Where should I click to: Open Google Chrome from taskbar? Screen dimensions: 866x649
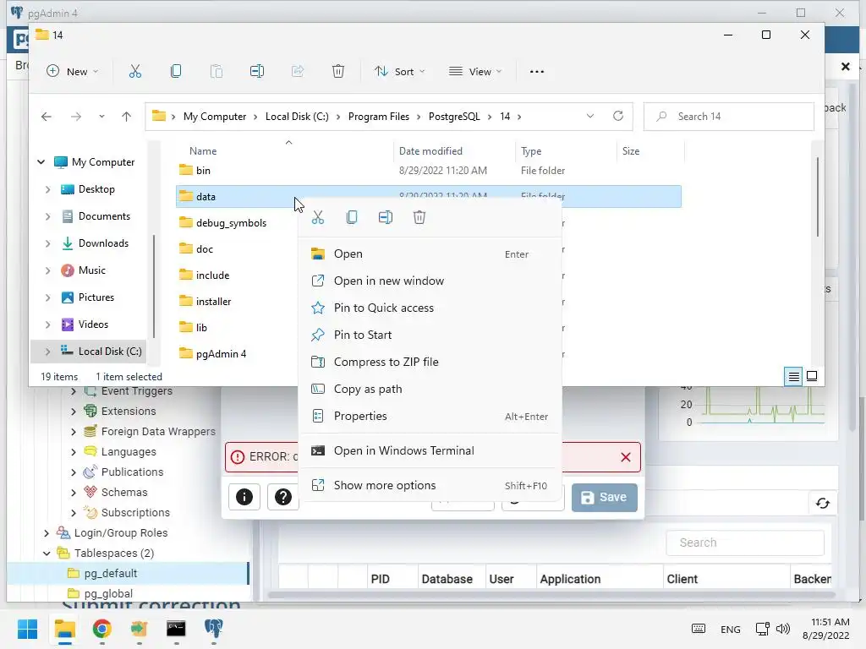pos(101,629)
